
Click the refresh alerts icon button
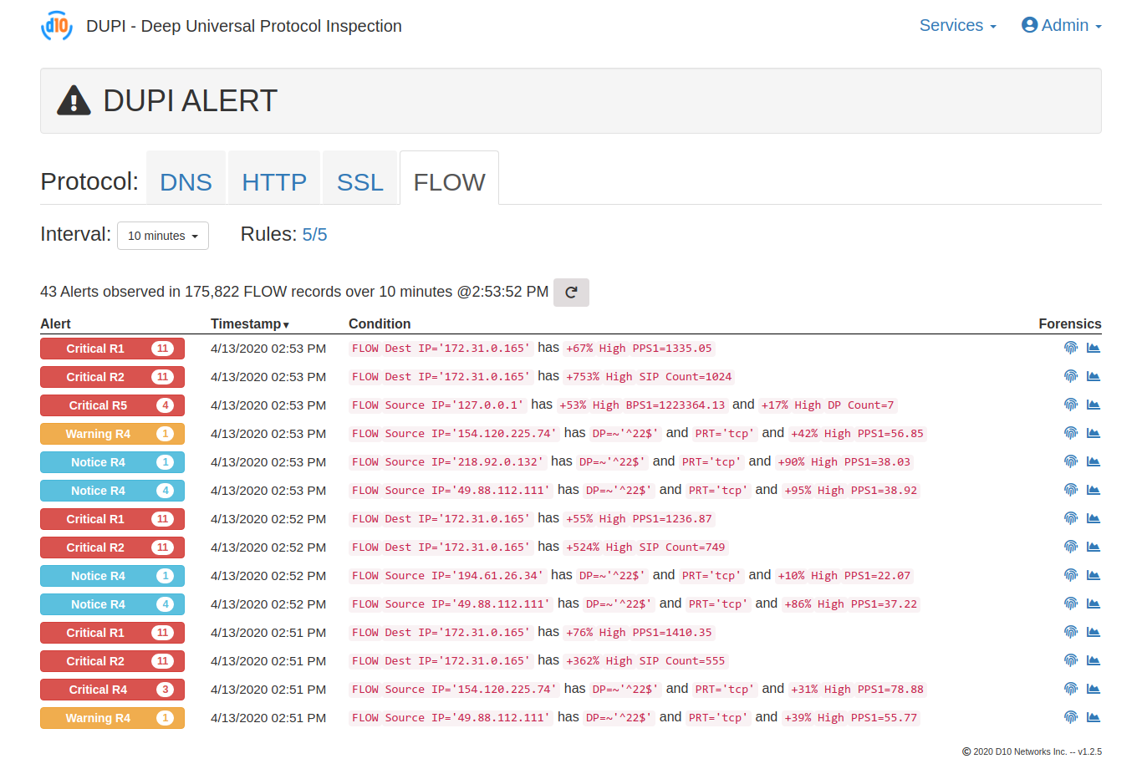571,293
